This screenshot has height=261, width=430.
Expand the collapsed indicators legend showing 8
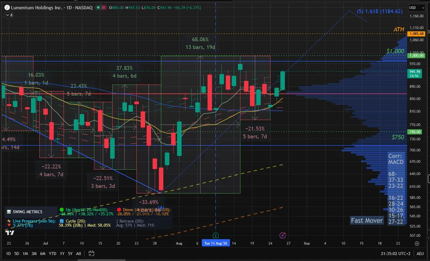tap(9, 15)
